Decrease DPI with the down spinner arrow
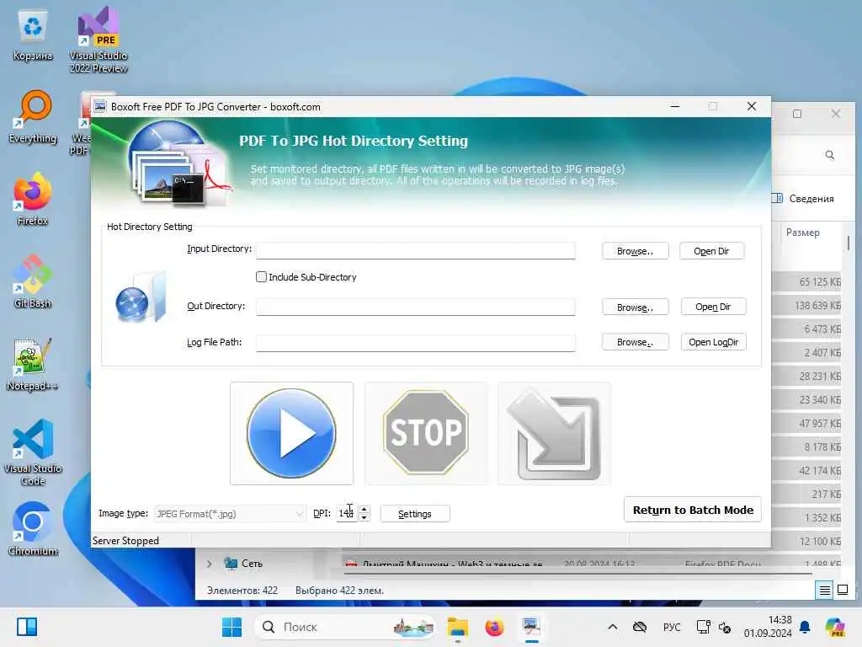The image size is (862, 647). click(364, 517)
